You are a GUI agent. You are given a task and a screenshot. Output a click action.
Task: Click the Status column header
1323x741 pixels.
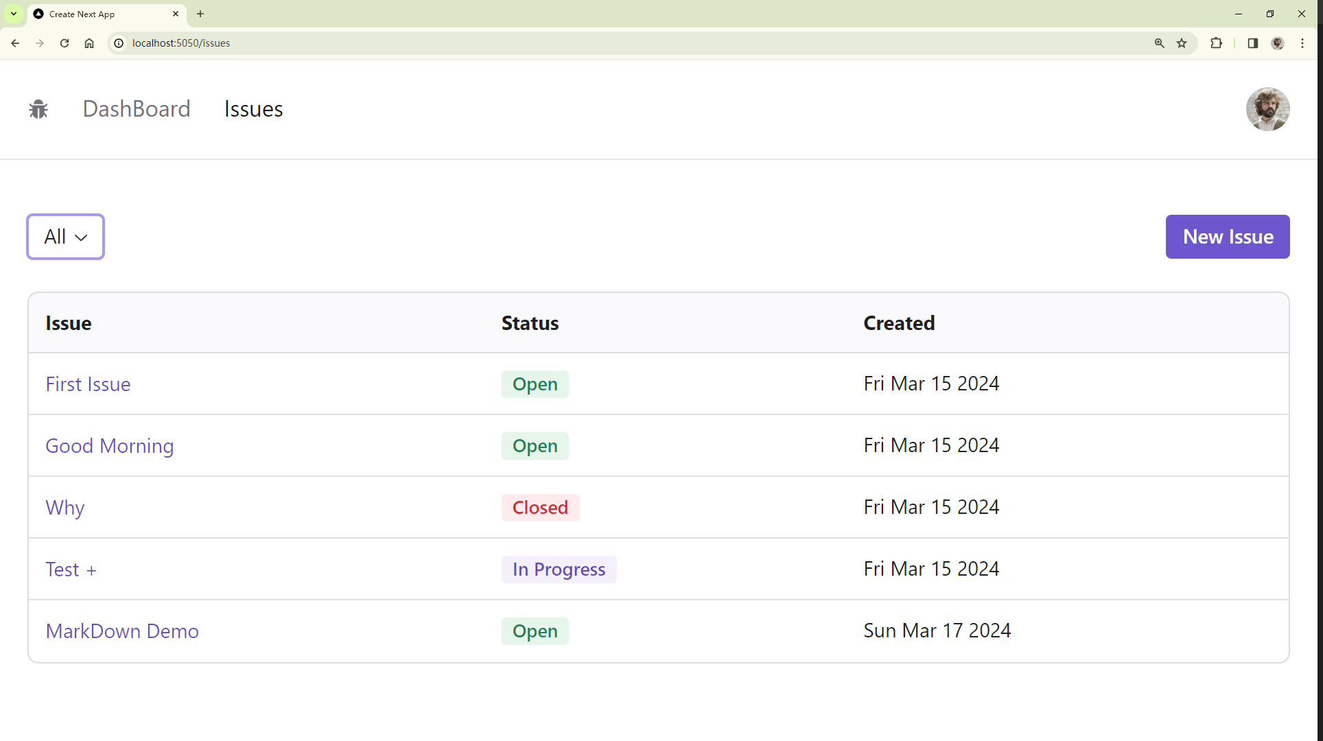click(x=530, y=323)
